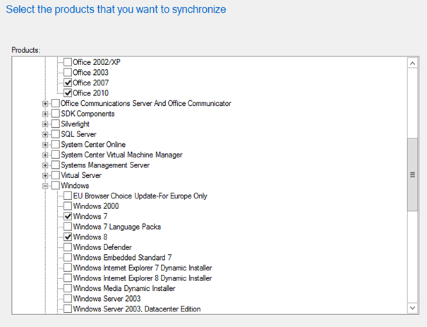Select the Windows Embedded Standard 7 item
427x327 pixels.
pyautogui.click(x=122, y=258)
